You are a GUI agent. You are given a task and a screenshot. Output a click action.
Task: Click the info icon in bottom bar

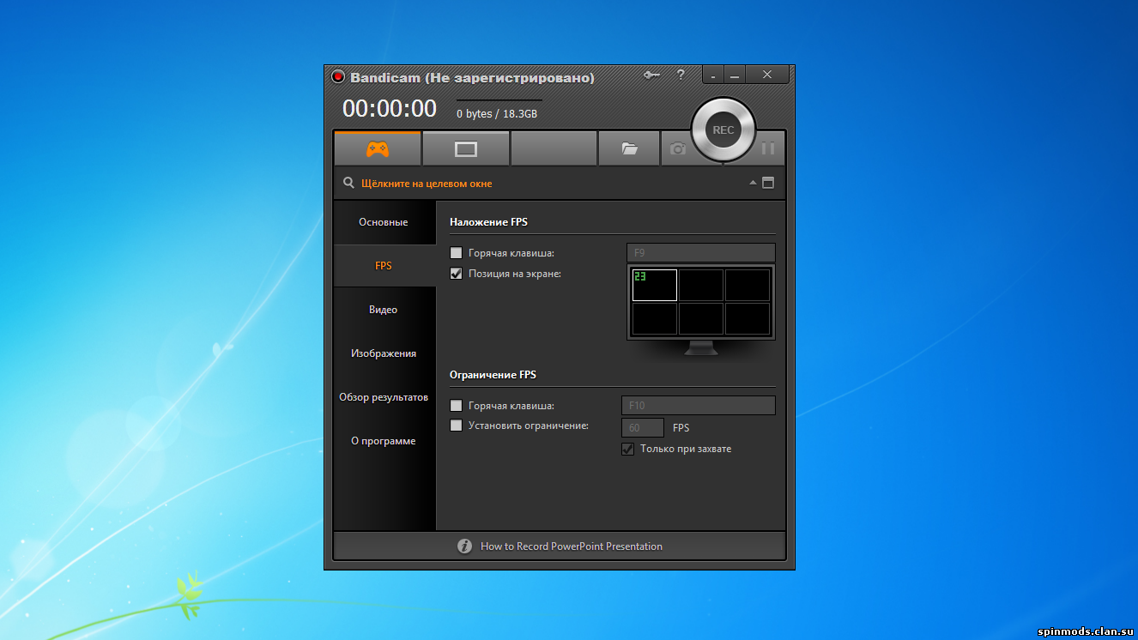464,546
